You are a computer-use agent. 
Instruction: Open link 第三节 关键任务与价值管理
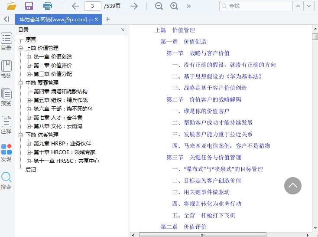click(x=204, y=157)
